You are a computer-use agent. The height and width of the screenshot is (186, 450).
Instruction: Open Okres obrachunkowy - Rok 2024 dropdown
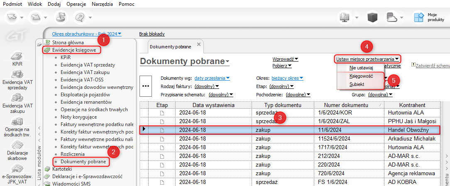(87, 34)
